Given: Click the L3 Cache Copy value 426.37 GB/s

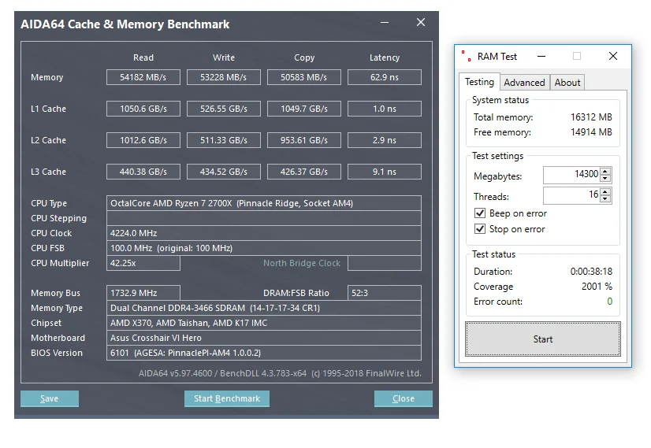Looking at the screenshot, I should [304, 172].
